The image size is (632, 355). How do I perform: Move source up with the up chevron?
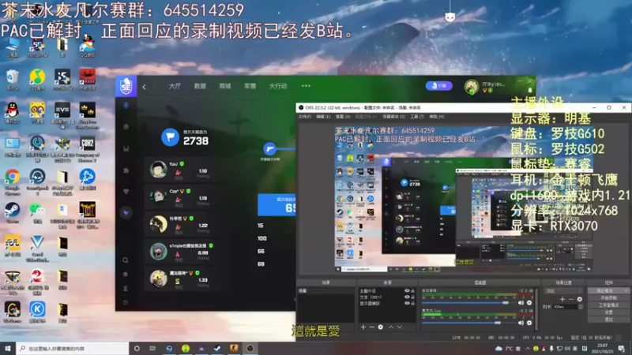(391, 327)
